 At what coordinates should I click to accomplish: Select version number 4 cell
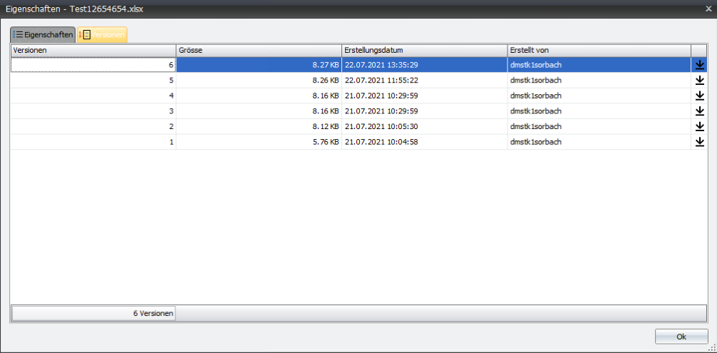click(93, 96)
